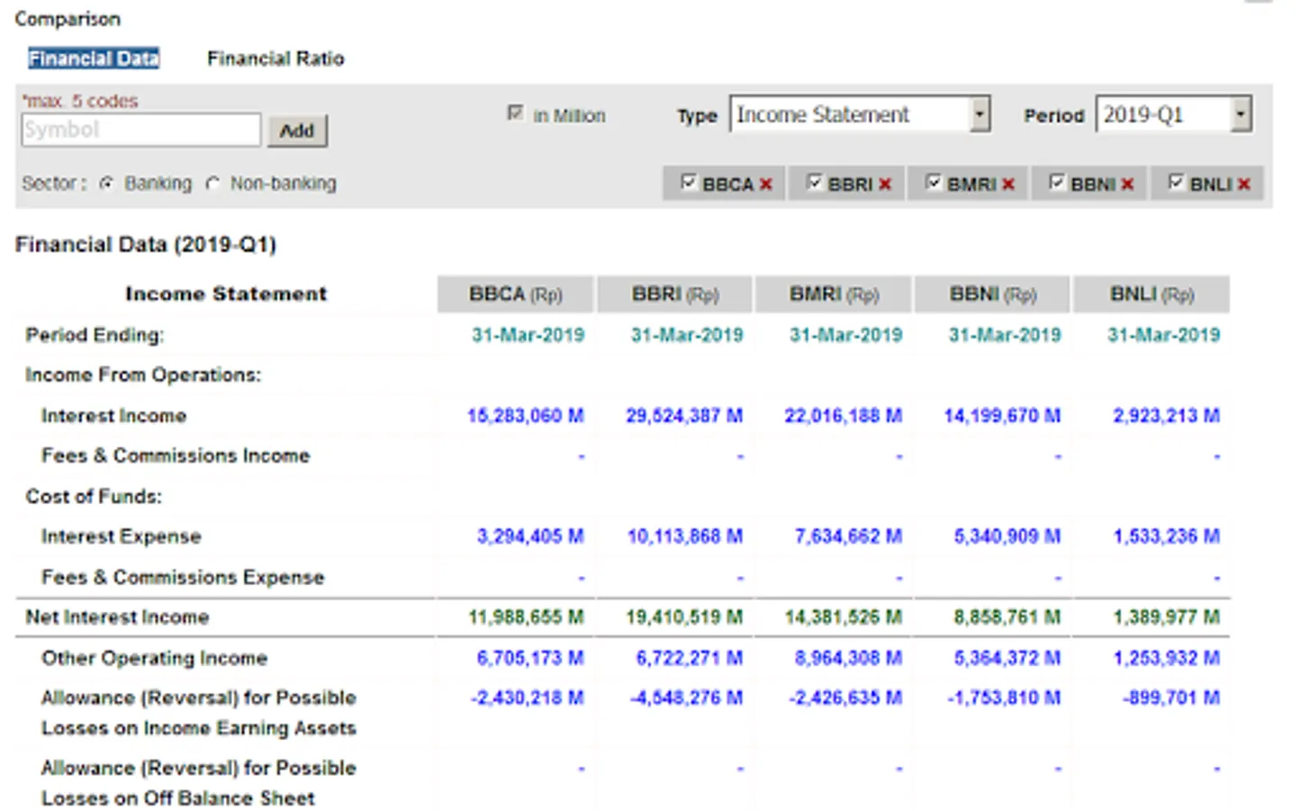Toggle the BMRI checkbox
Viewport: 1301px width, 810px height.
pyautogui.click(x=934, y=183)
